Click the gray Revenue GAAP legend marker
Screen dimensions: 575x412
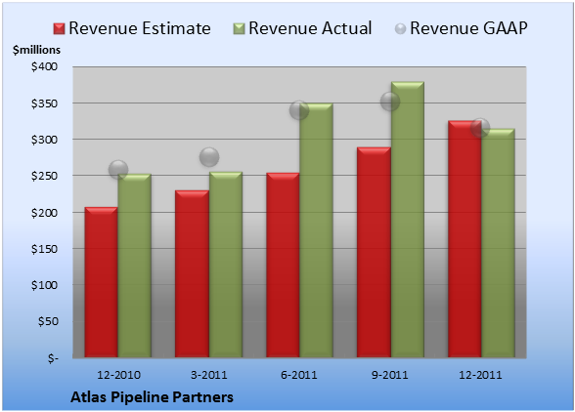pyautogui.click(x=401, y=29)
